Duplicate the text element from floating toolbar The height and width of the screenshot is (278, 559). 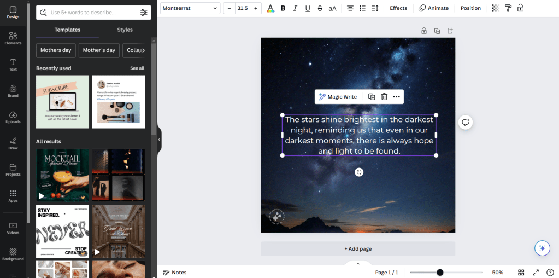[372, 97]
